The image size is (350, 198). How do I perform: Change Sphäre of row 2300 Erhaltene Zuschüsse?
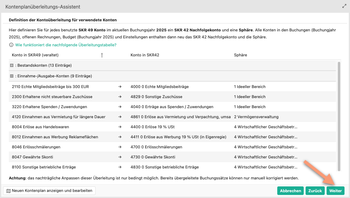click(250, 97)
